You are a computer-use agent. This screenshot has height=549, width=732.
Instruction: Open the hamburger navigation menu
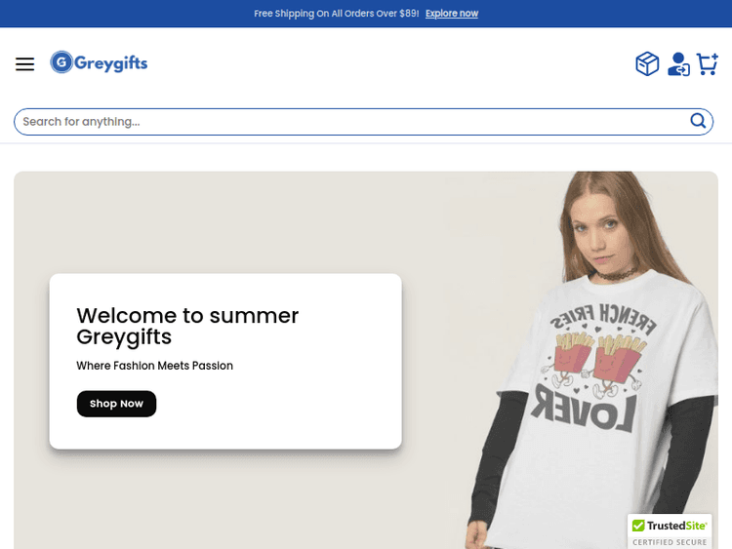(24, 64)
